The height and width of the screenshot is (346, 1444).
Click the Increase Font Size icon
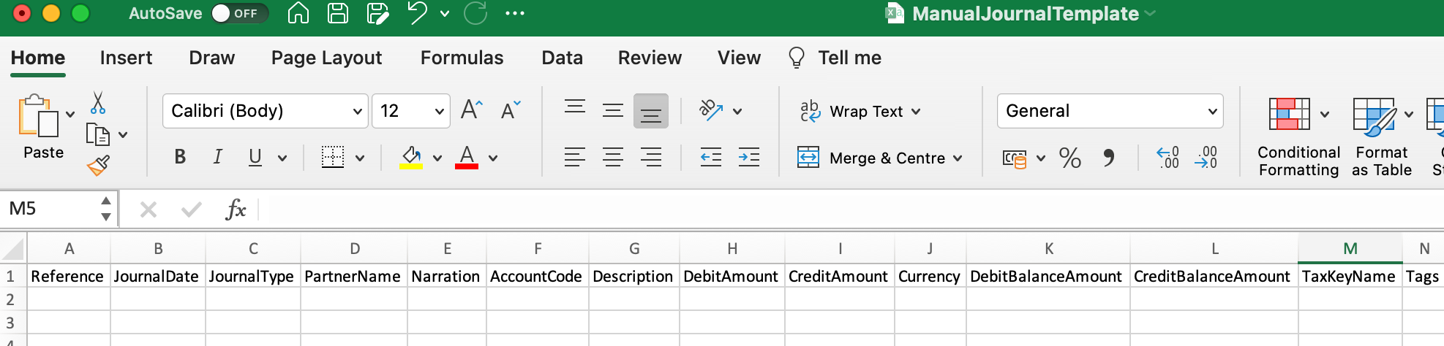point(472,110)
